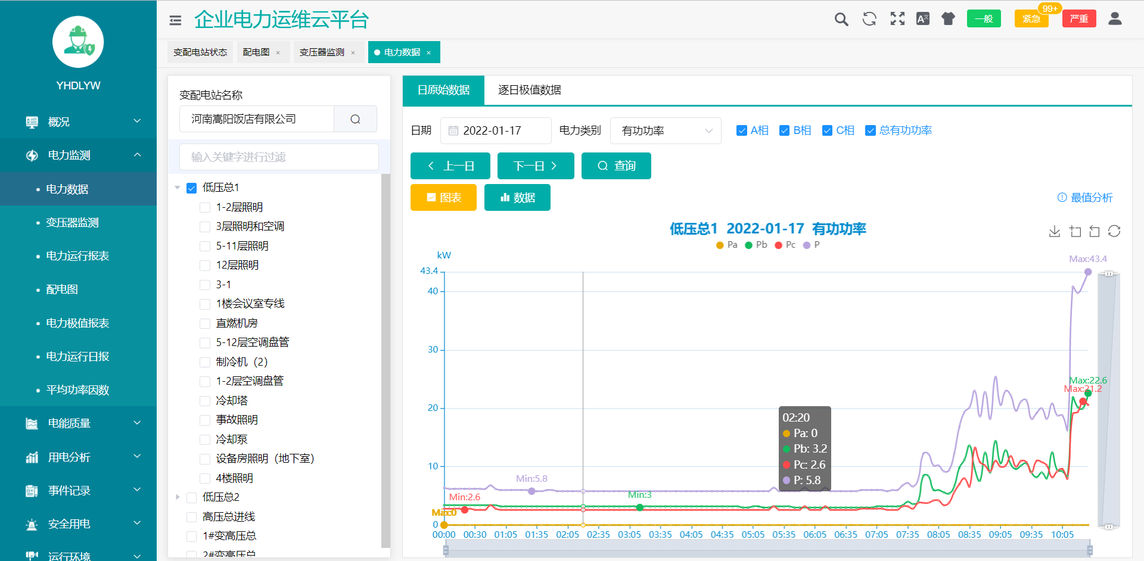Toggle the 总有功率 checkbox
This screenshot has height=561, width=1144.
(871, 131)
